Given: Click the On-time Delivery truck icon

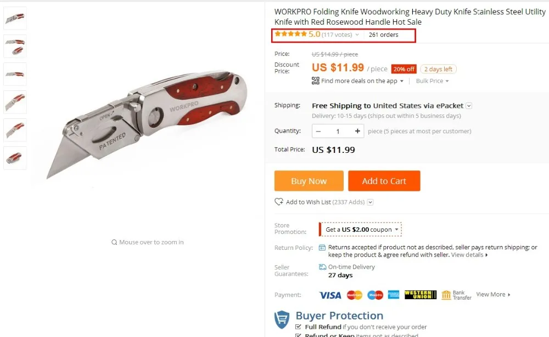Looking at the screenshot, I should [x=322, y=267].
